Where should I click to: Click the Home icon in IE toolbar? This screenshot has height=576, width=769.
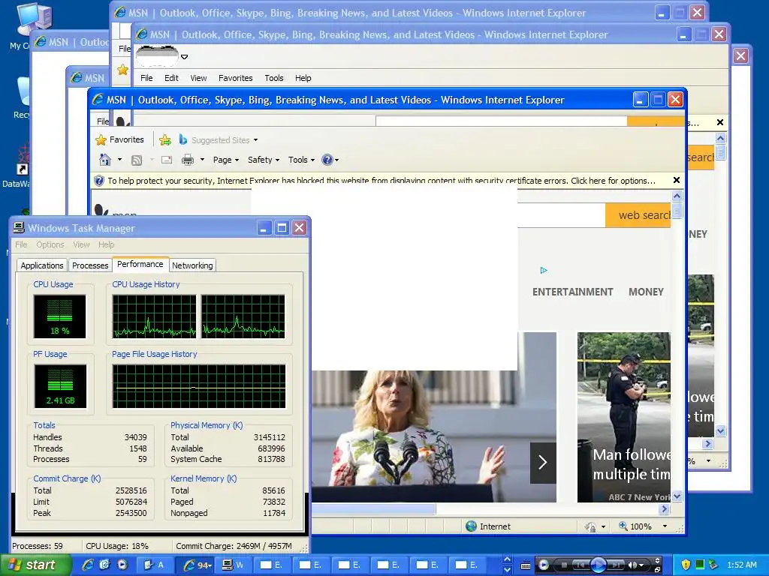point(105,160)
